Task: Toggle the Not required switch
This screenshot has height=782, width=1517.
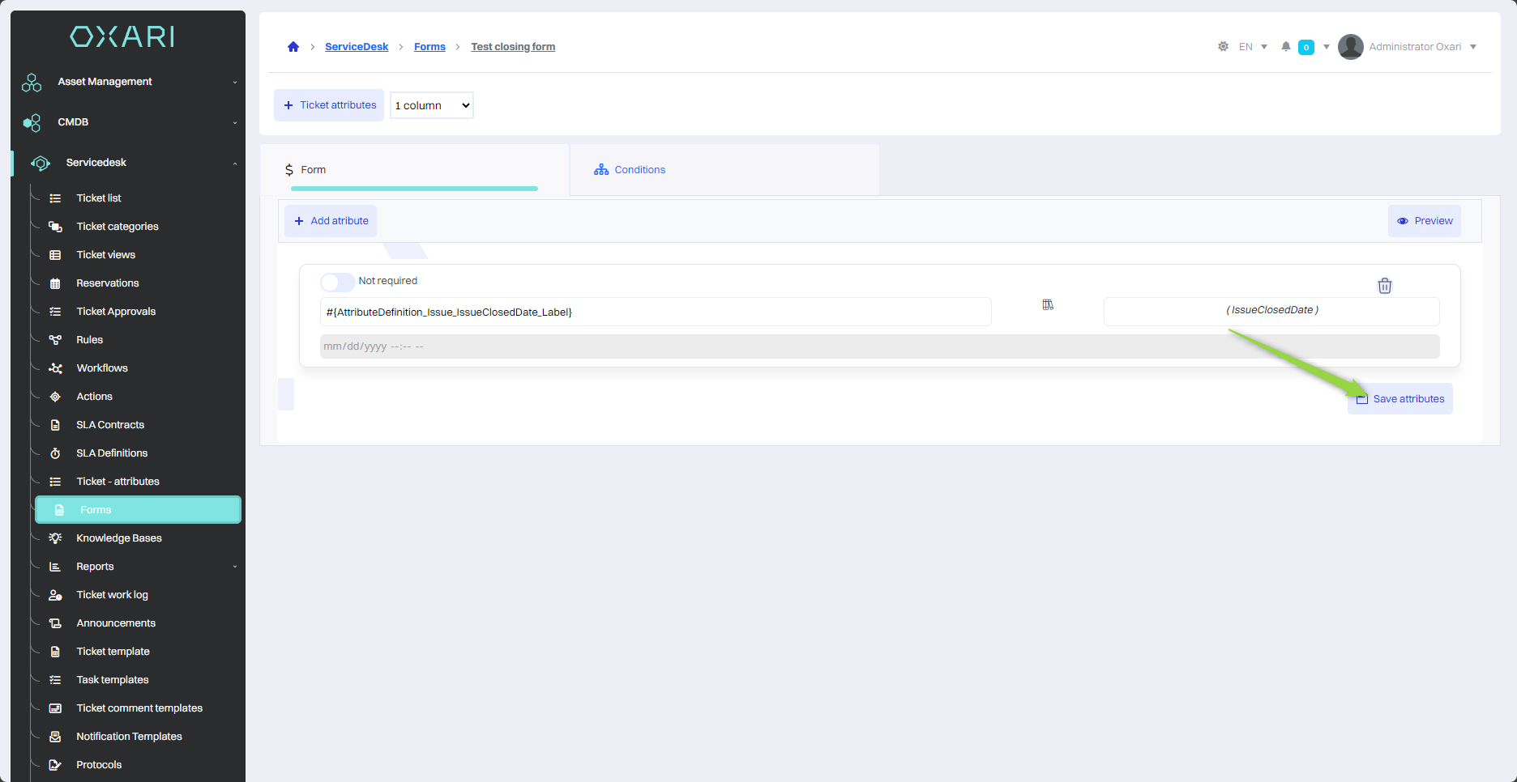Action: [337, 282]
